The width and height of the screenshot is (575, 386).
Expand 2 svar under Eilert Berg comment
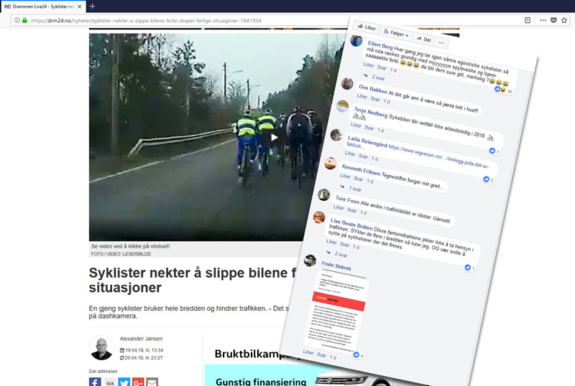378,77
